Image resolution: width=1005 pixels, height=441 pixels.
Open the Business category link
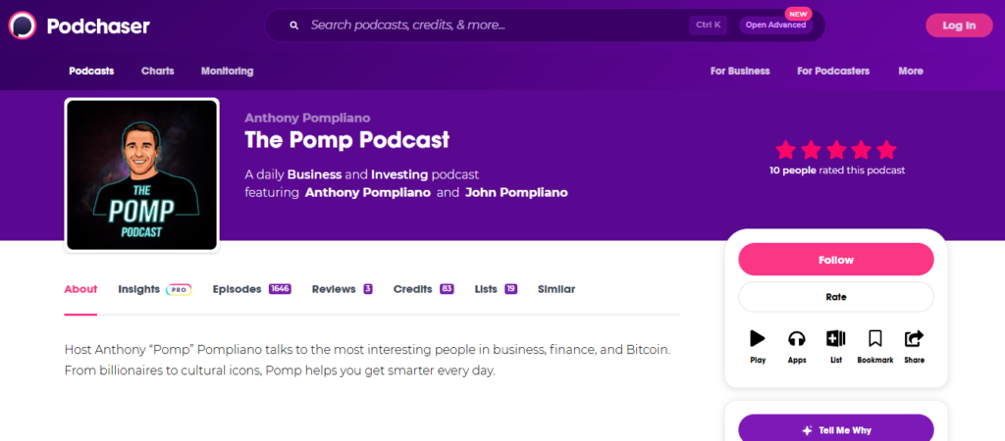tap(315, 174)
